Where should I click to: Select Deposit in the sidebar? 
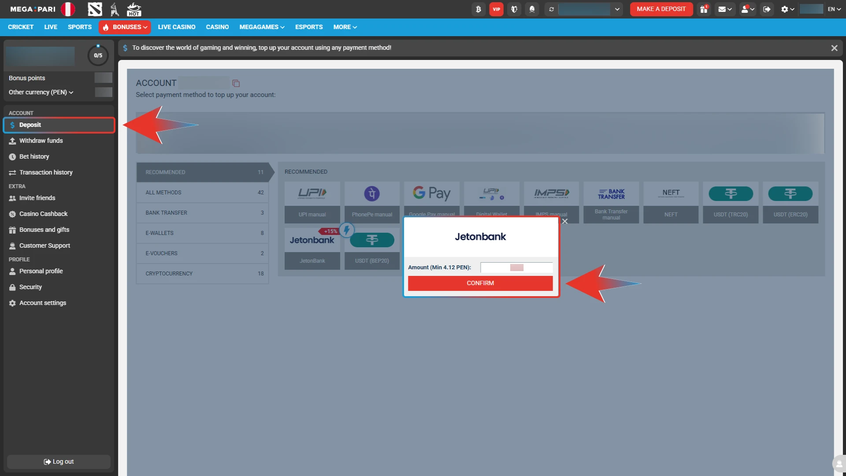59,125
